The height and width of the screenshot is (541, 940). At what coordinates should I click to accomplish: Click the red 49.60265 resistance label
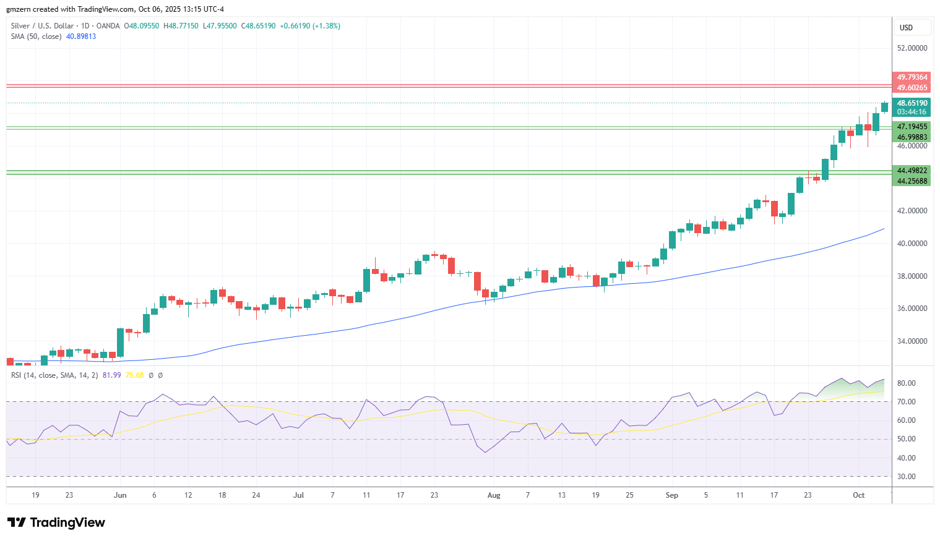click(x=912, y=88)
